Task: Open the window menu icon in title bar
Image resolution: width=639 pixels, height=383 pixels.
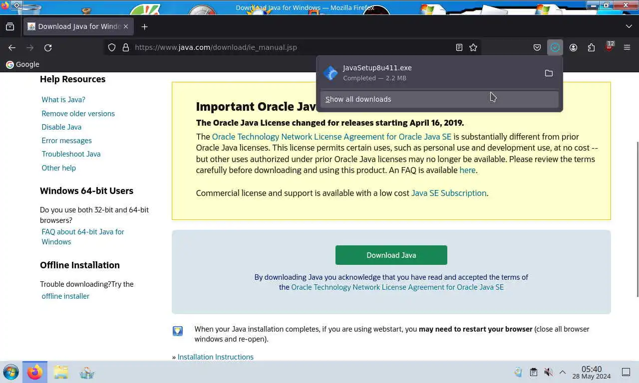Action: click(x=16, y=5)
